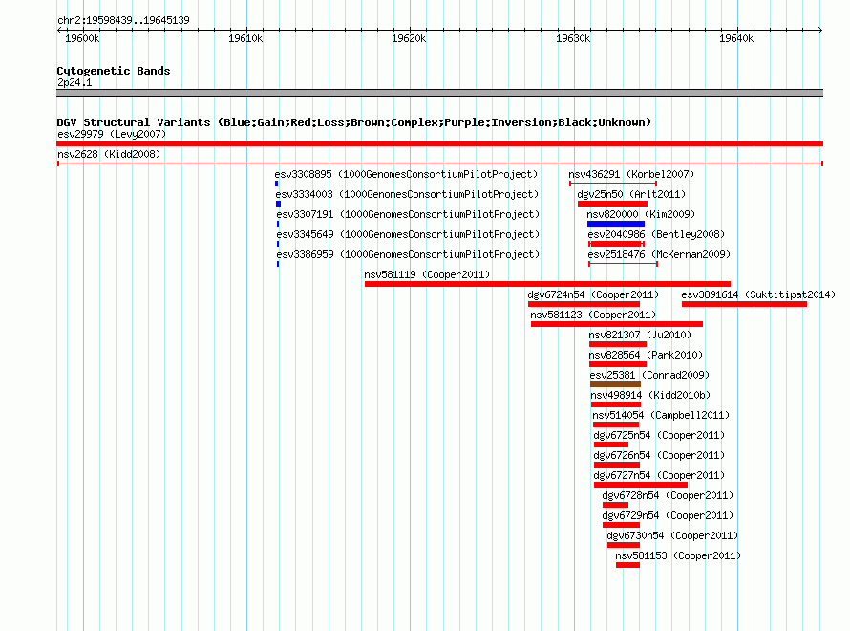Select the dgv25n50 (Arlt2011) red bar
The image size is (850, 631).
coord(612,204)
